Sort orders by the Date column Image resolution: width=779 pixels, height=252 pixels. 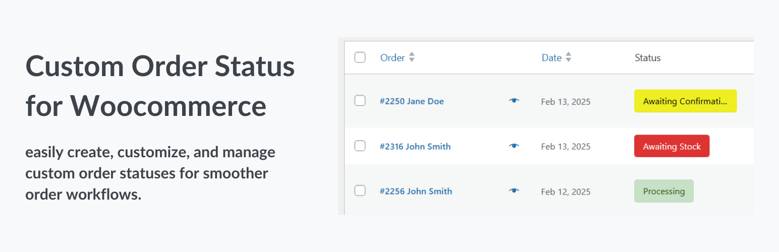551,57
